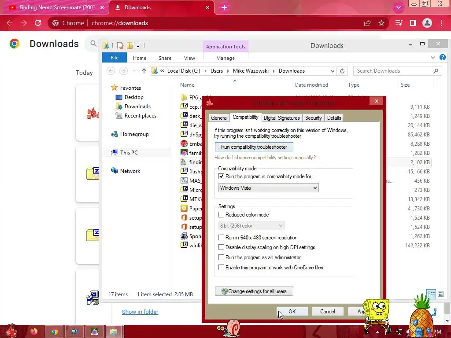
Task: Open the Security tab in Properties
Action: 313,118
